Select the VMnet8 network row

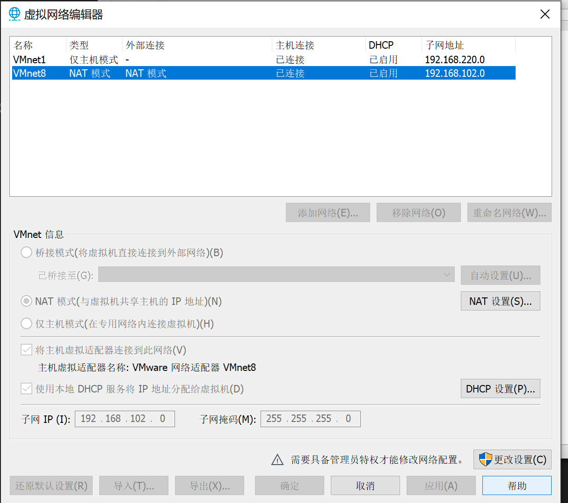[x=263, y=73]
